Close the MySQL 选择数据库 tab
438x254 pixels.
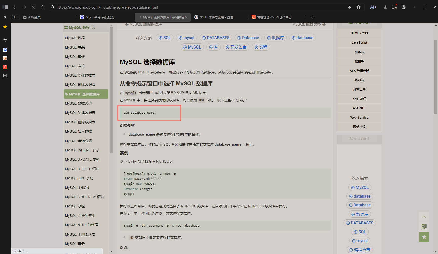coord(186,17)
